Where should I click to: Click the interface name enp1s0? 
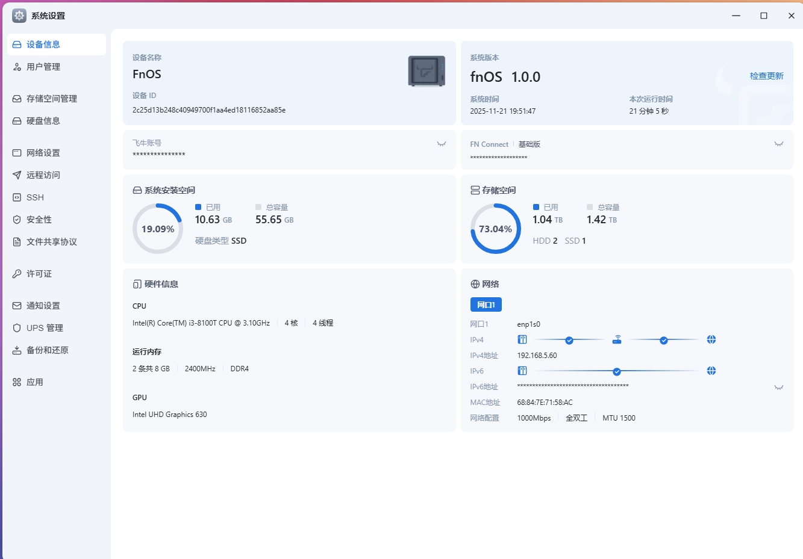[529, 324]
